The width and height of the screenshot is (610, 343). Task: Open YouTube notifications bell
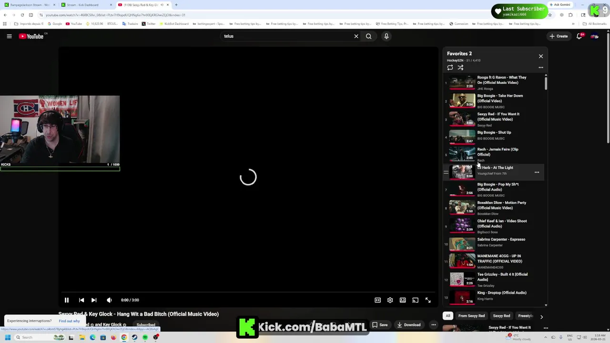[579, 36]
